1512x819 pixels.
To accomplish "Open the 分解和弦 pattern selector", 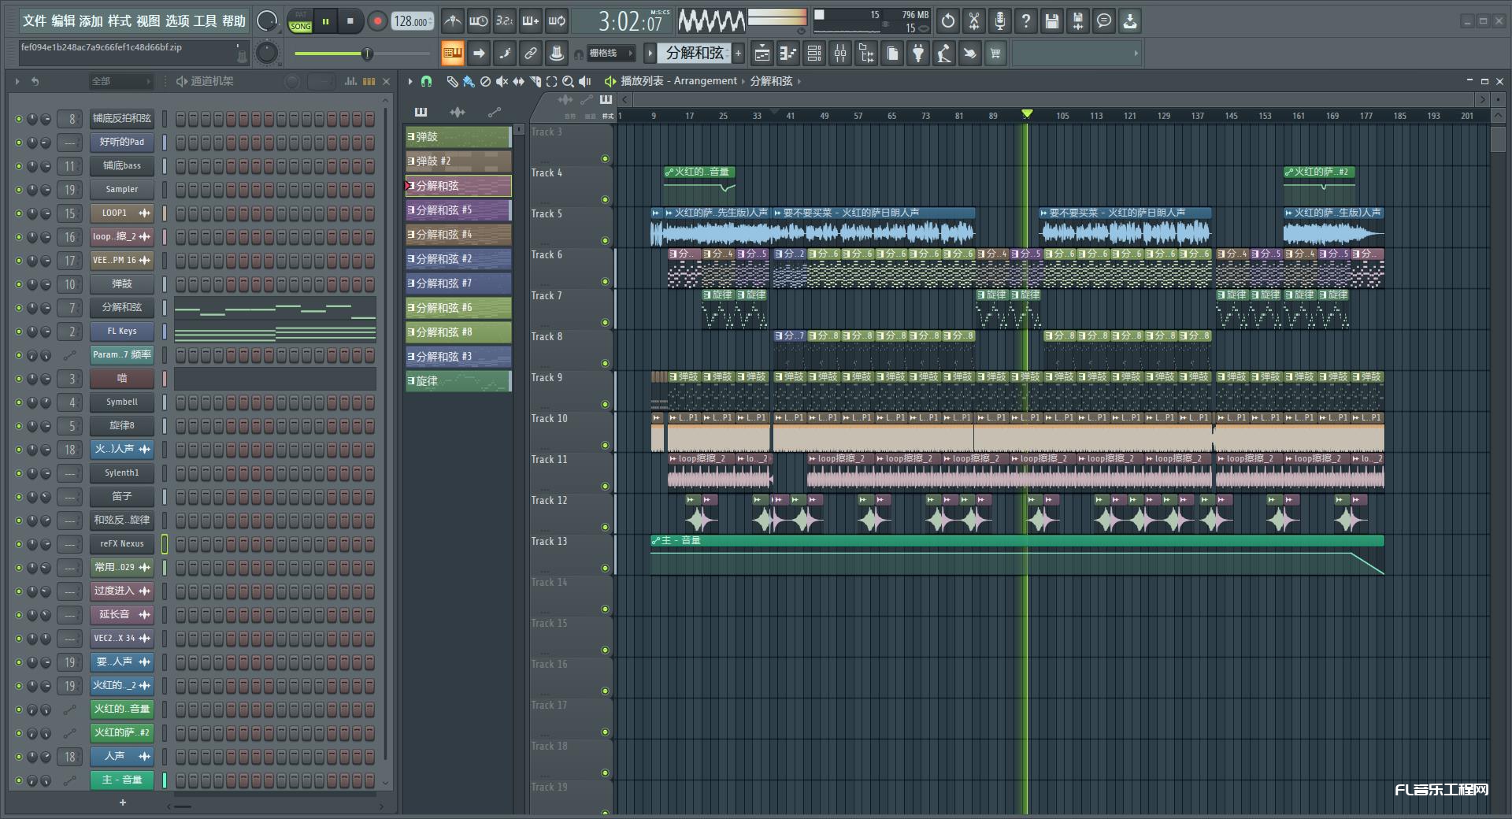I will point(694,54).
